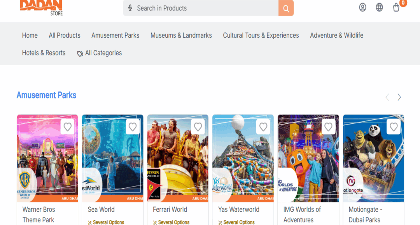
Task: Click the microphone voice search icon
Action: (130, 8)
